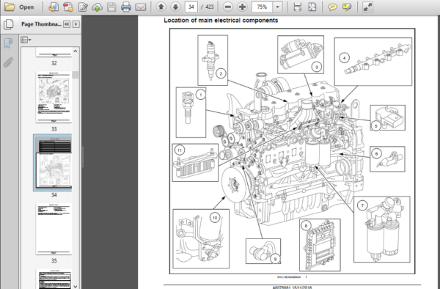Click the cloud upload icon
The height and width of the screenshot is (289, 440).
point(97,7)
